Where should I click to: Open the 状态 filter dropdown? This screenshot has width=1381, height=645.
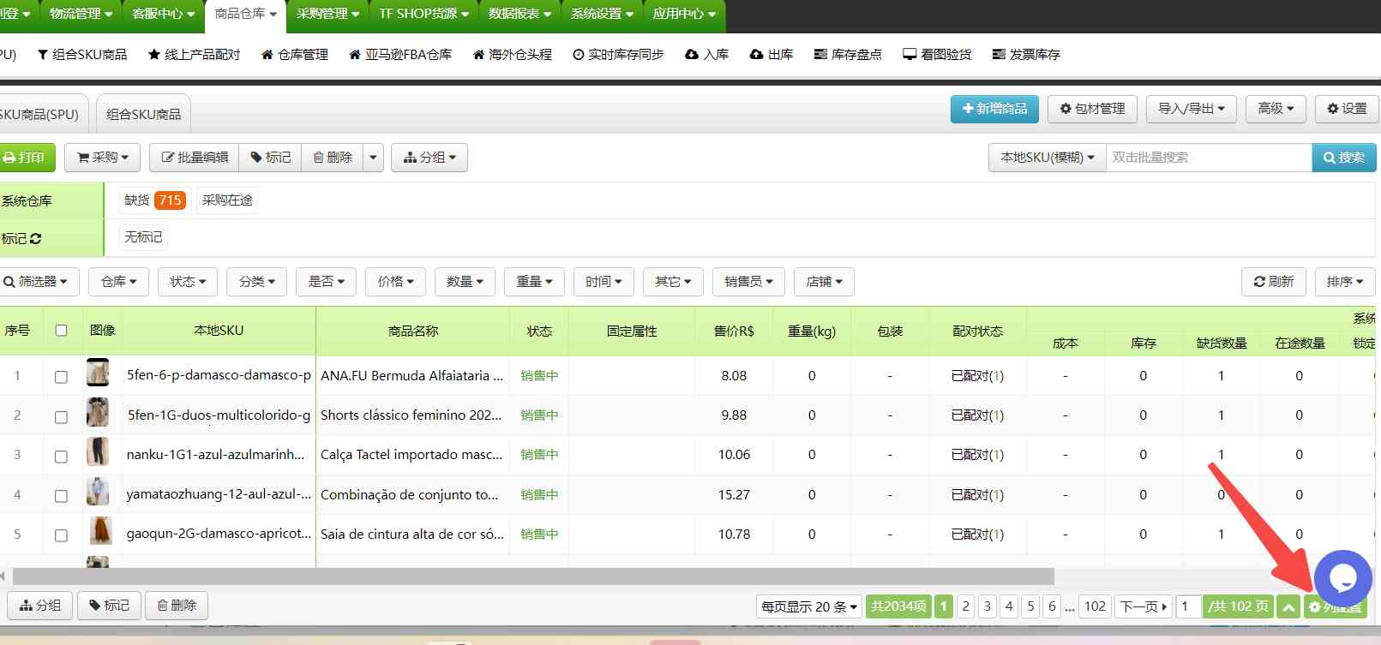(x=188, y=282)
